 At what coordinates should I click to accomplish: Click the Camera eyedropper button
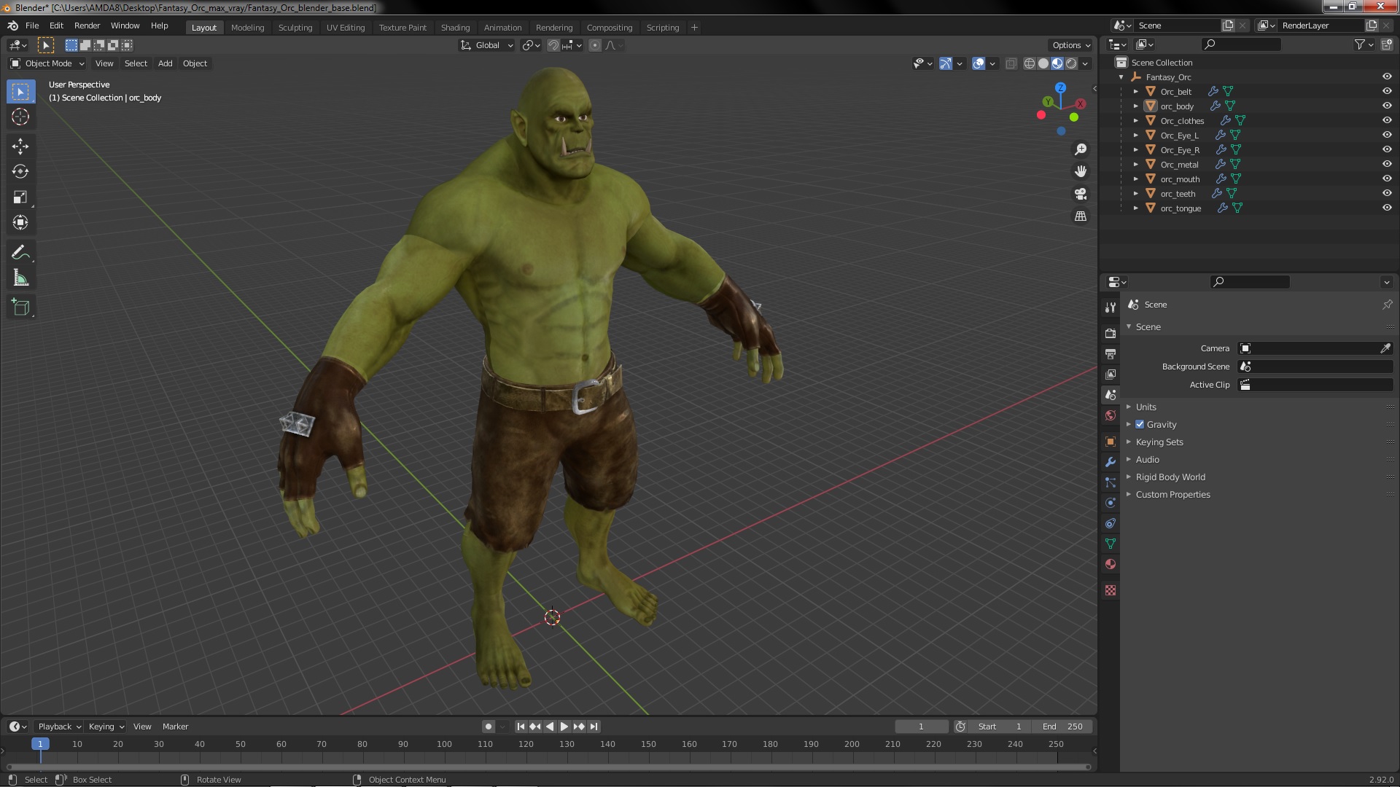[1385, 348]
